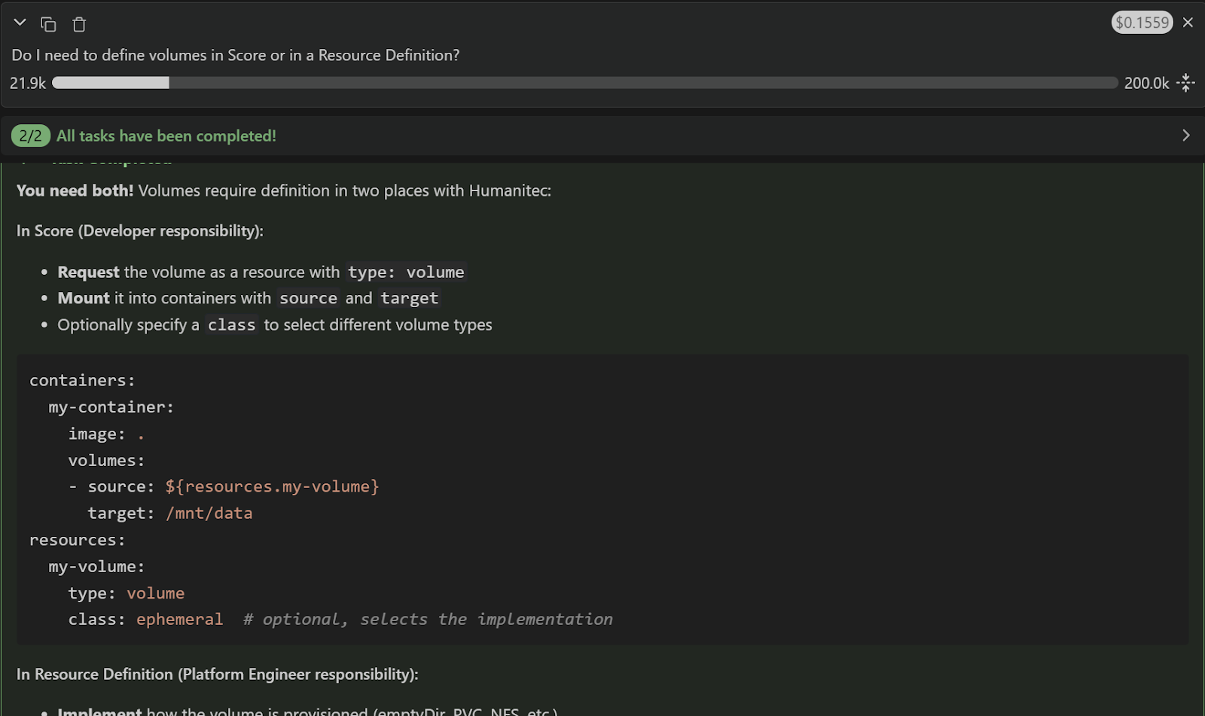Collapse the task header chevron
Screen dimensions: 1205x716
[20, 23]
